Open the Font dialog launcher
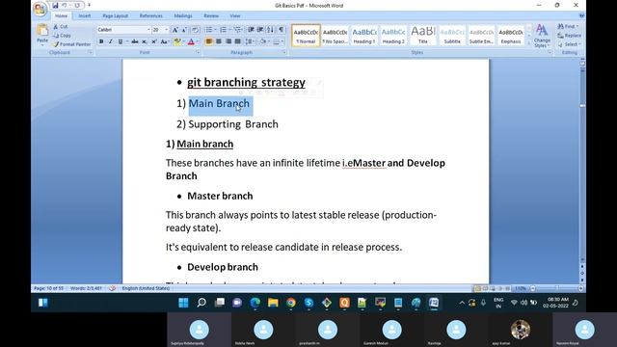 pos(198,52)
